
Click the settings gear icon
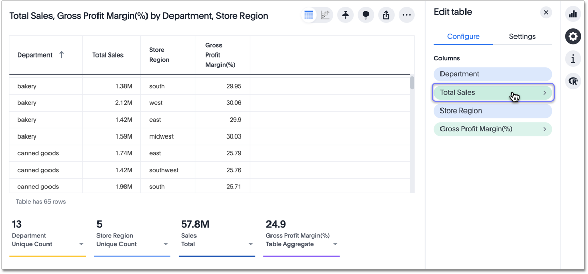pyautogui.click(x=573, y=36)
